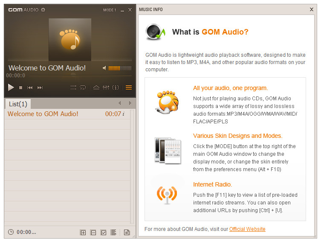Stop playback with the Stop button
The height and width of the screenshot is (242, 321).
pyautogui.click(x=20, y=87)
